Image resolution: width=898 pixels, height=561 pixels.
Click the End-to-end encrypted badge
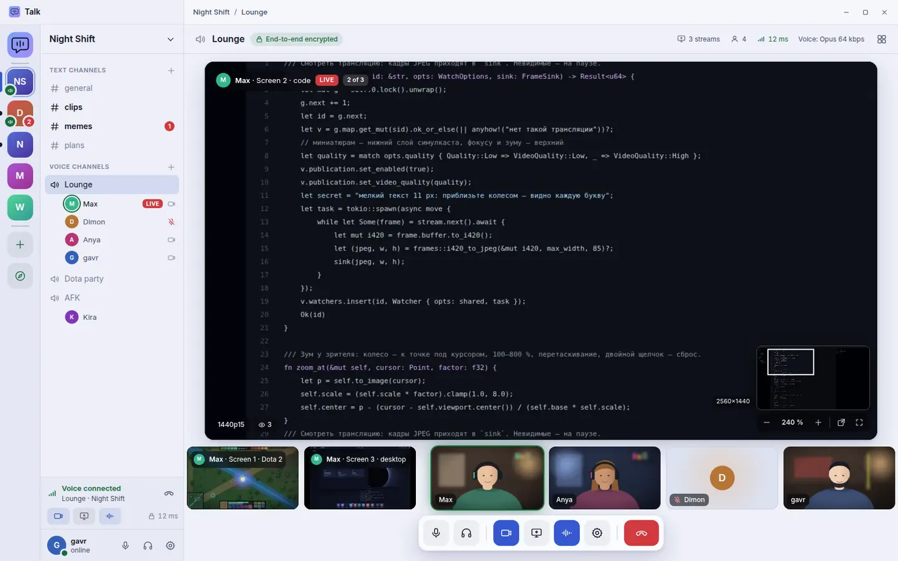296,39
